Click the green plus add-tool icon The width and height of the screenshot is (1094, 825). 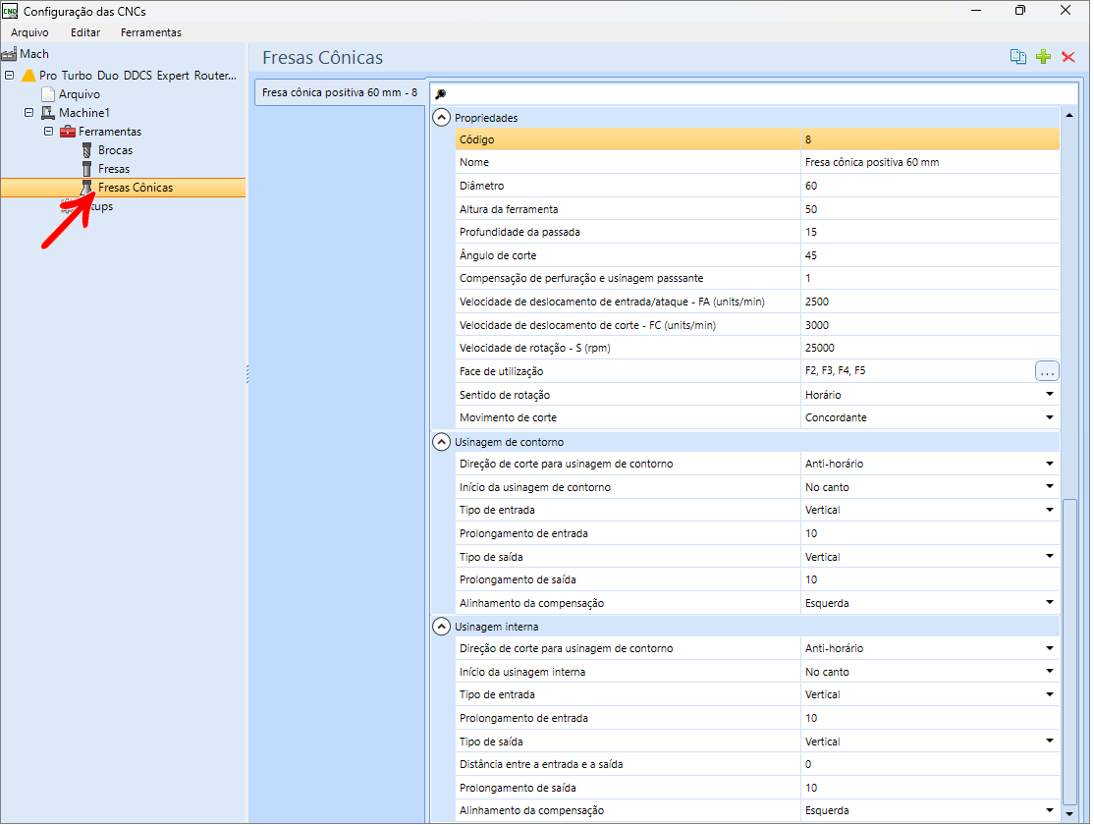click(x=1043, y=57)
